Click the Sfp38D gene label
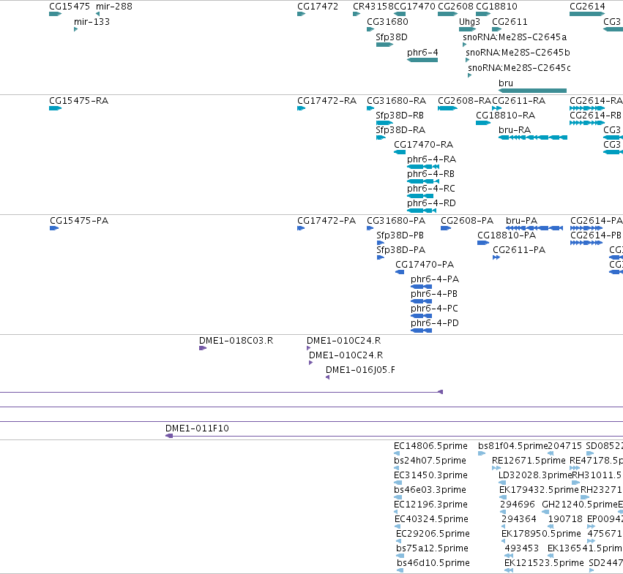This screenshot has height=574, width=623. [x=392, y=37]
